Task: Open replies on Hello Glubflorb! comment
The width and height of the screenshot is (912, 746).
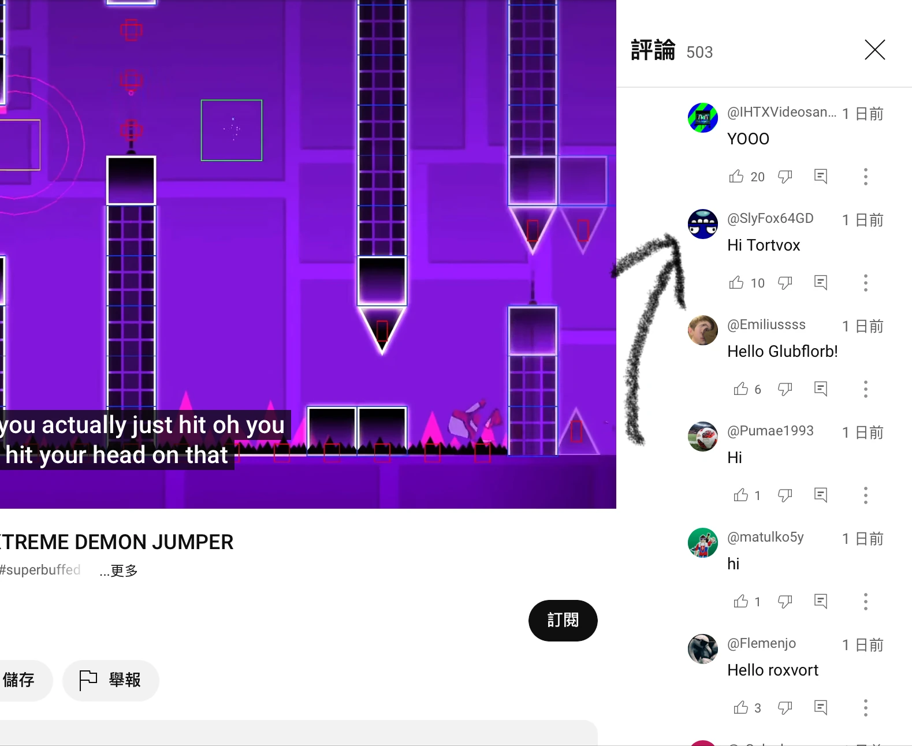Action: [x=821, y=389]
